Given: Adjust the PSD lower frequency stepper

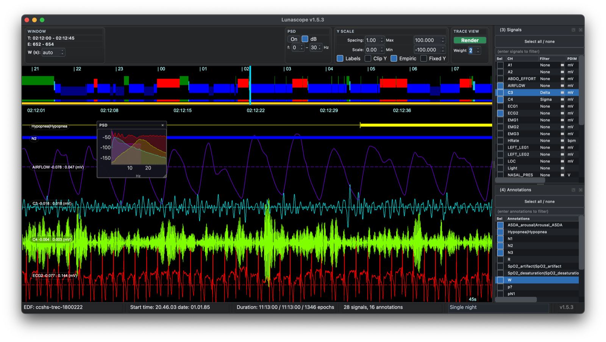Looking at the screenshot, I should pyautogui.click(x=301, y=47).
